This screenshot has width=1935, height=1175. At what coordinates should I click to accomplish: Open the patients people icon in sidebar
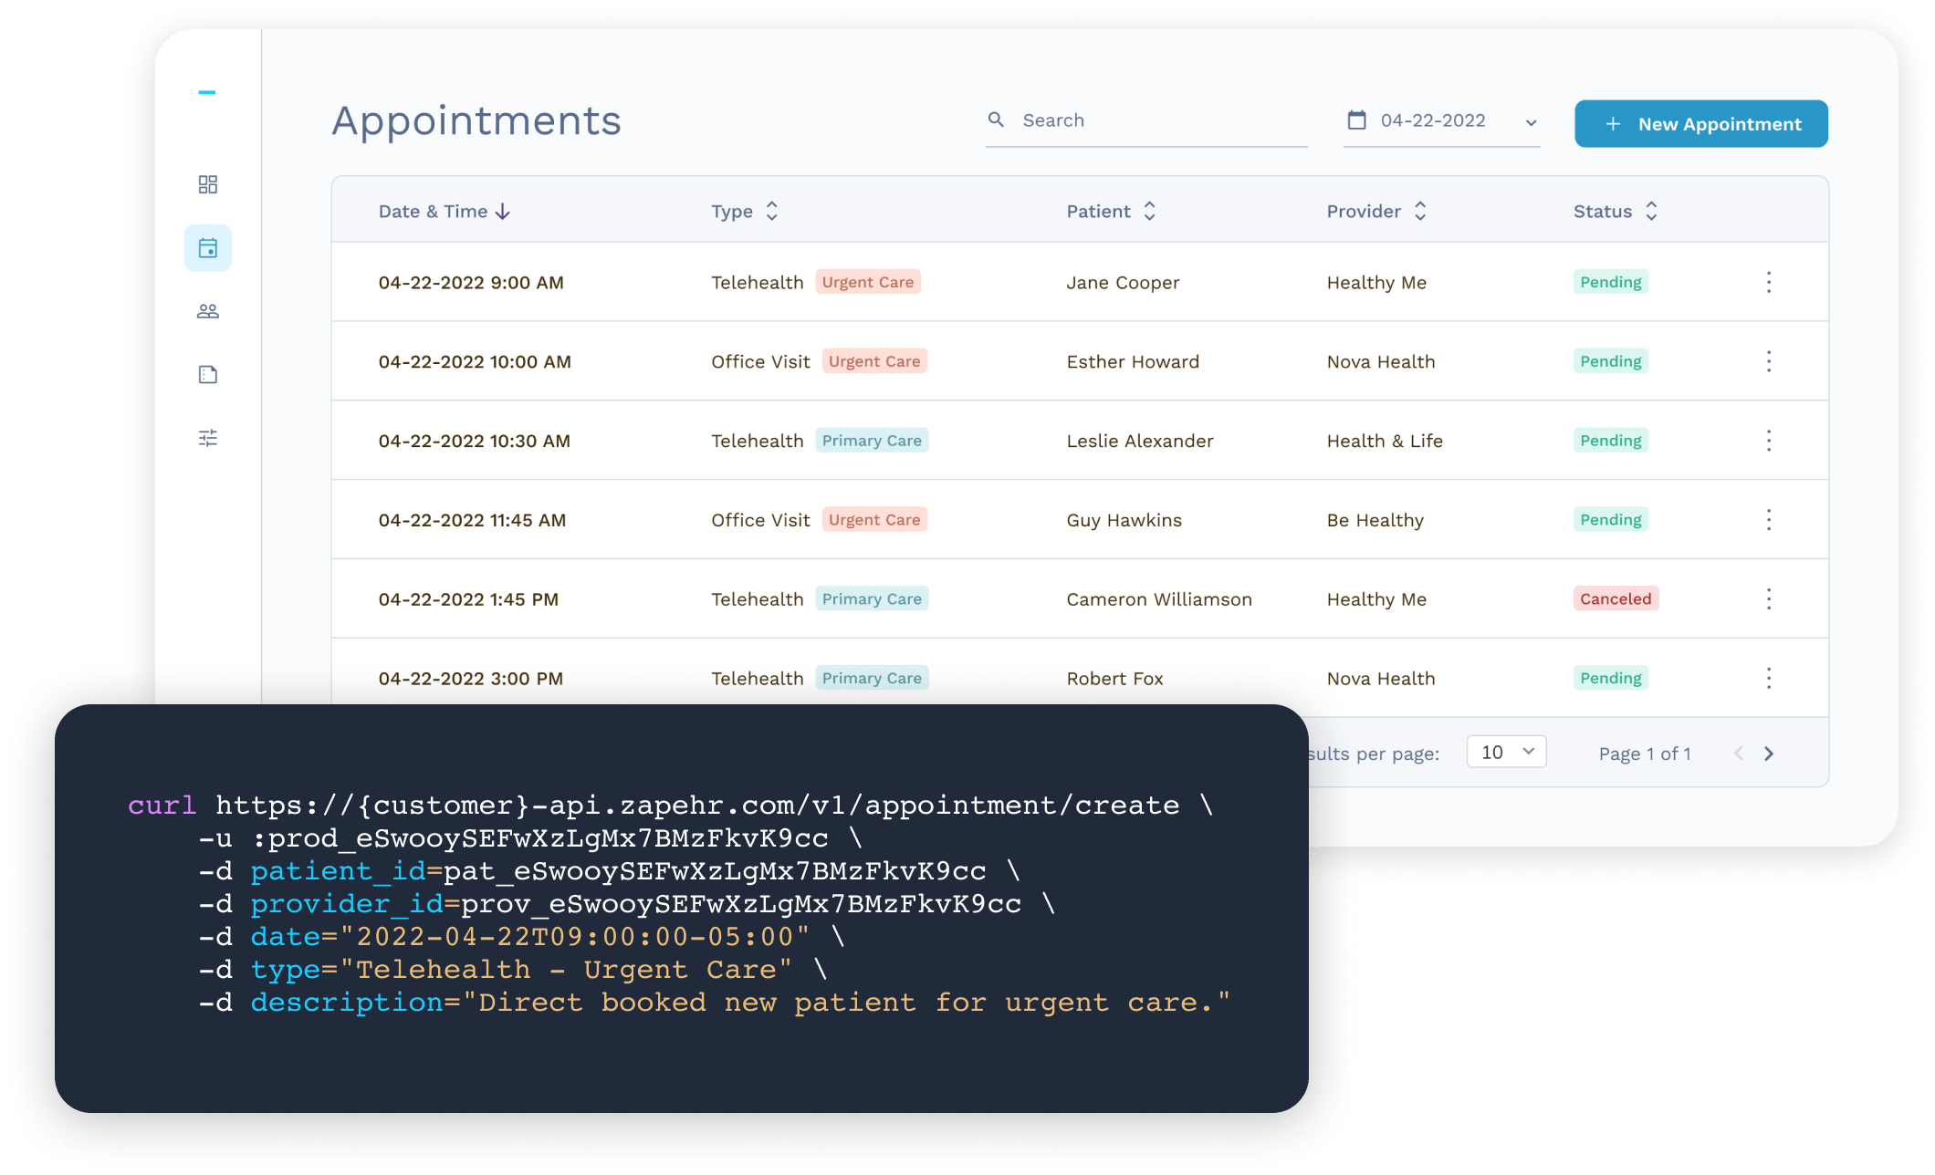tap(208, 311)
